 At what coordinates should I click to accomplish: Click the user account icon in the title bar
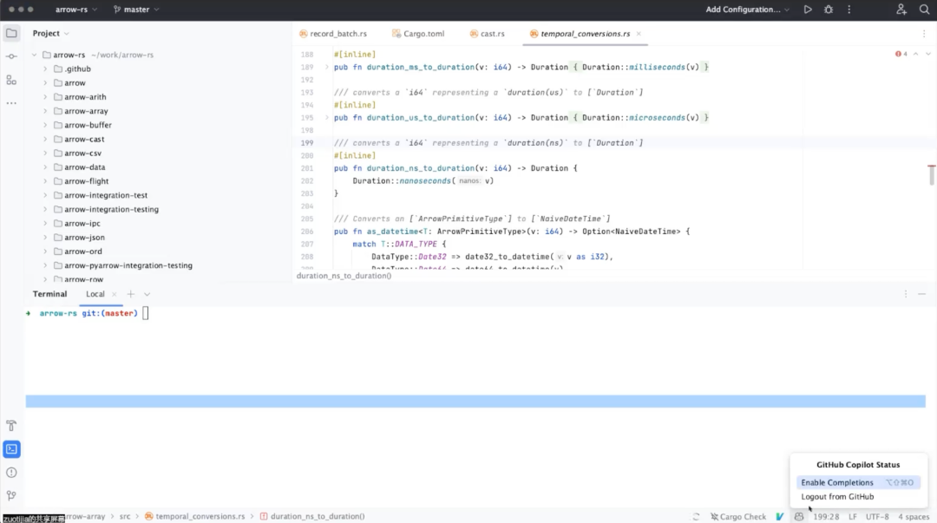coord(901,10)
